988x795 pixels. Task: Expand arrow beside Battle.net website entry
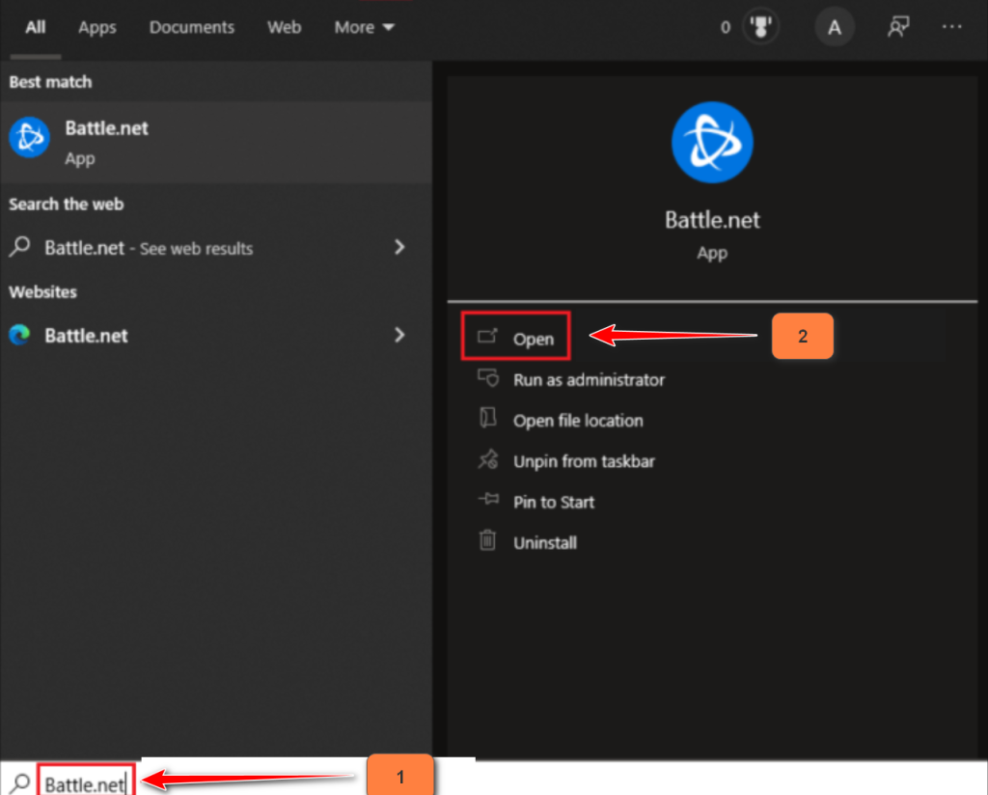(x=399, y=335)
